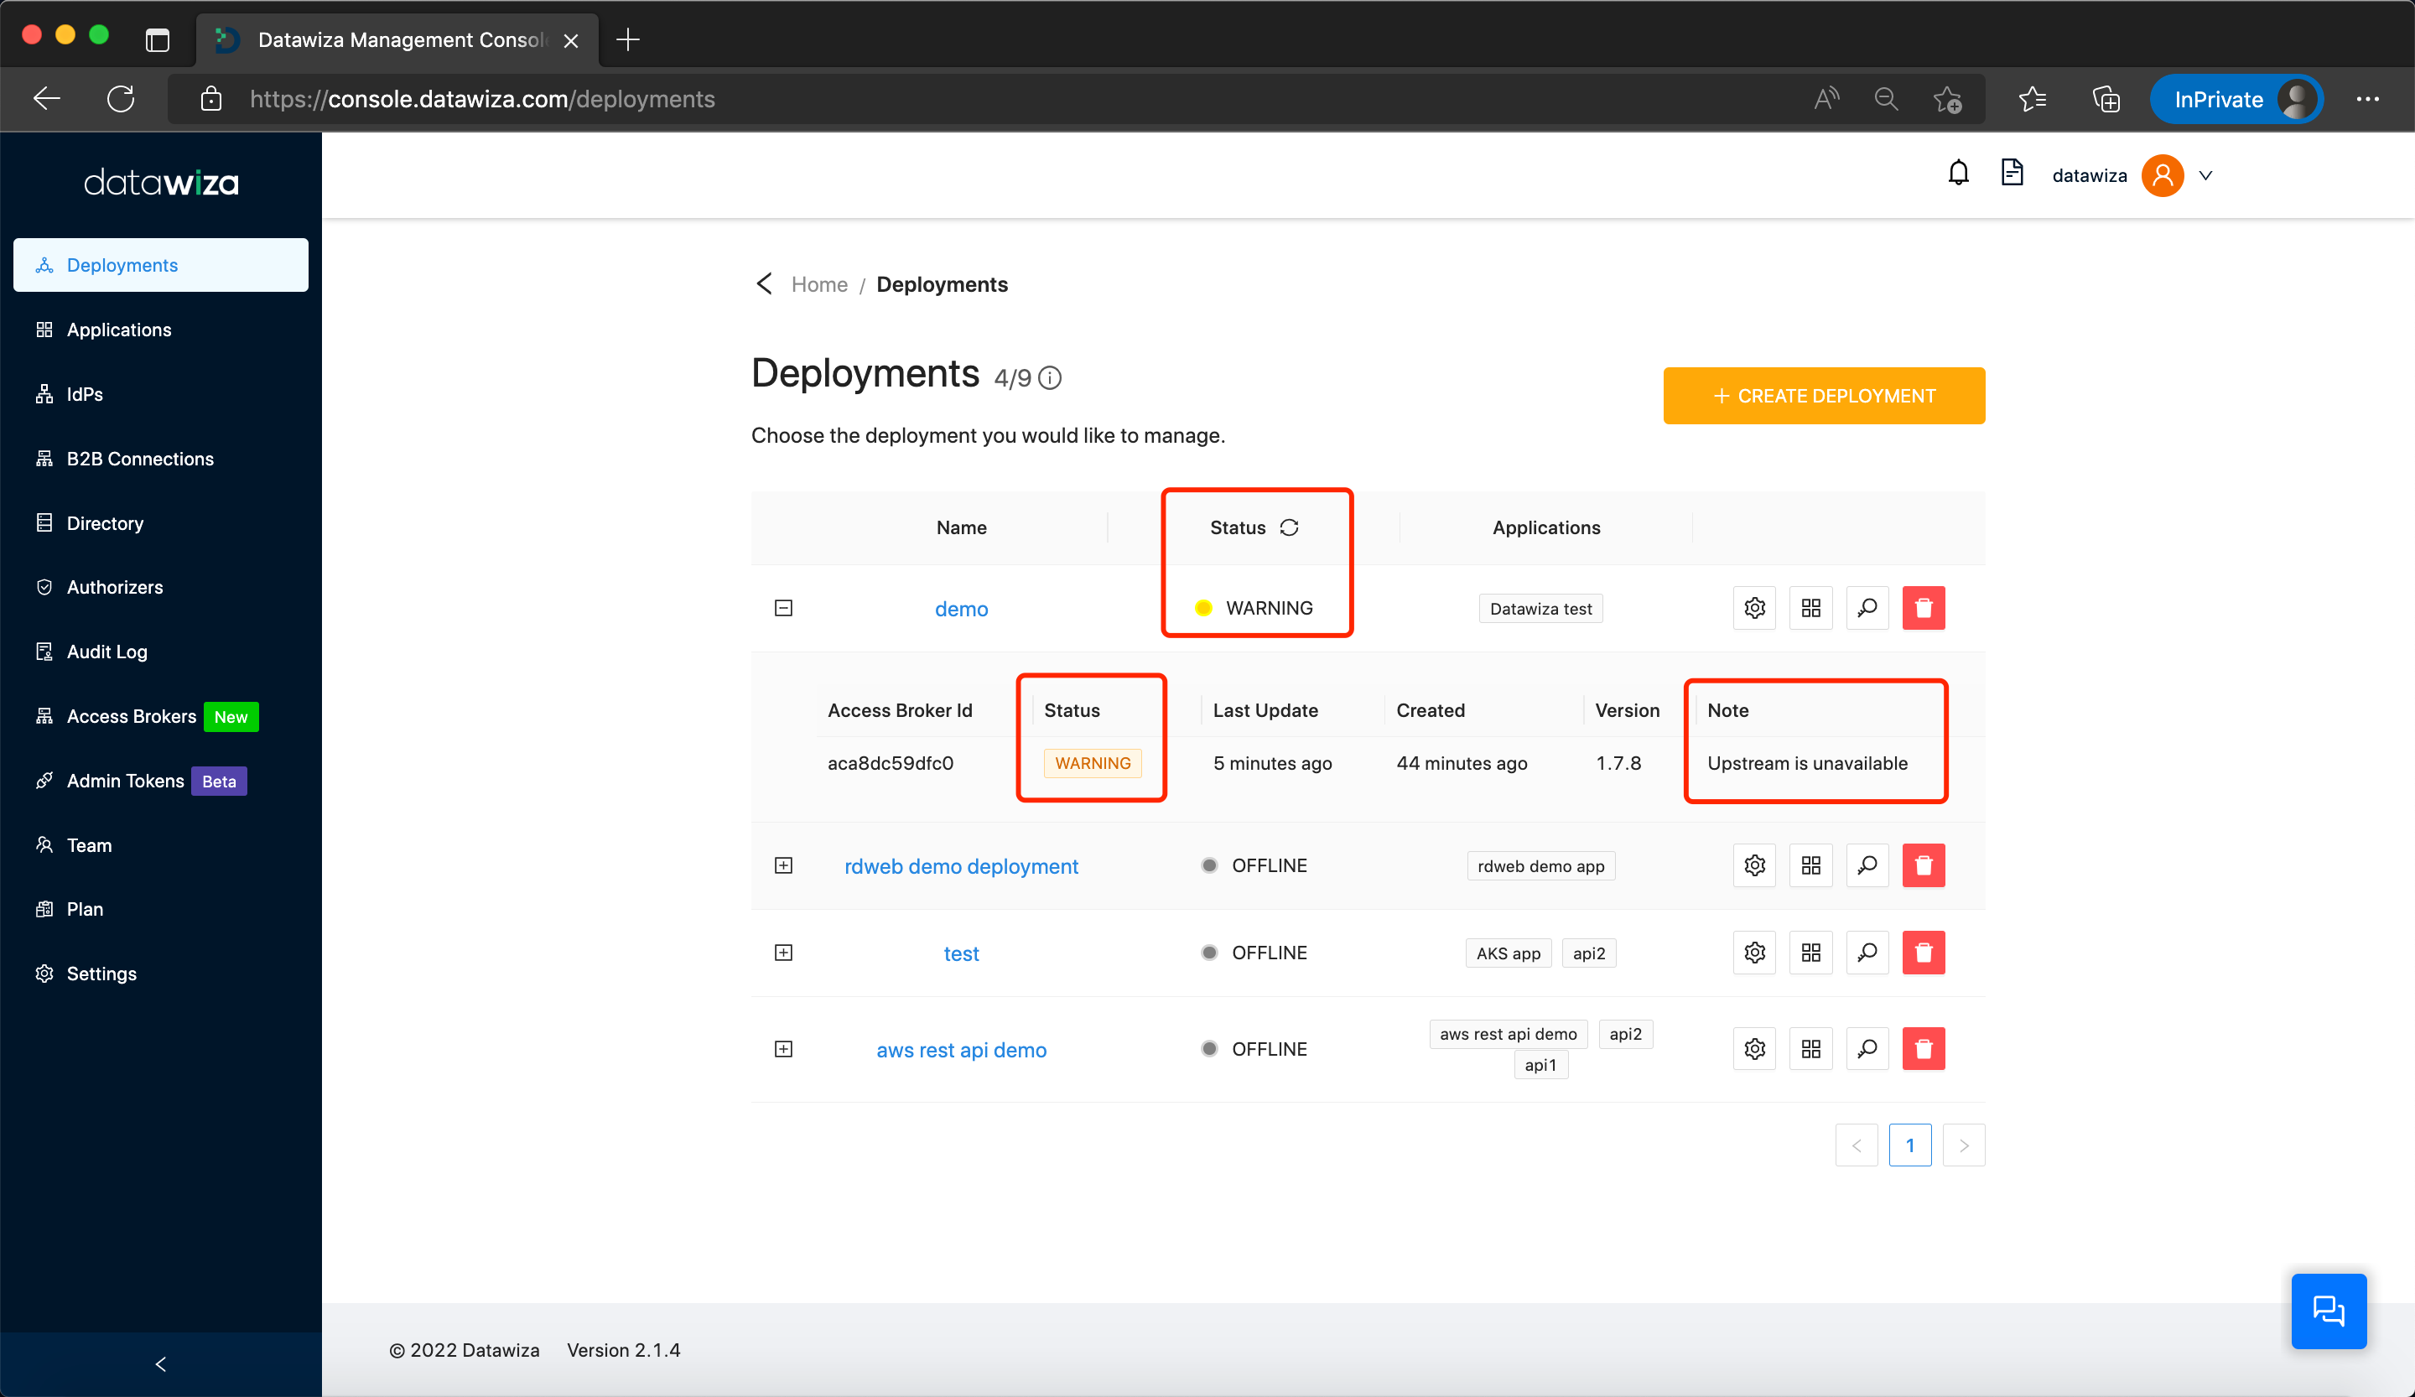2415x1397 pixels.
Task: Click the search icon for test deployment
Action: (1867, 953)
